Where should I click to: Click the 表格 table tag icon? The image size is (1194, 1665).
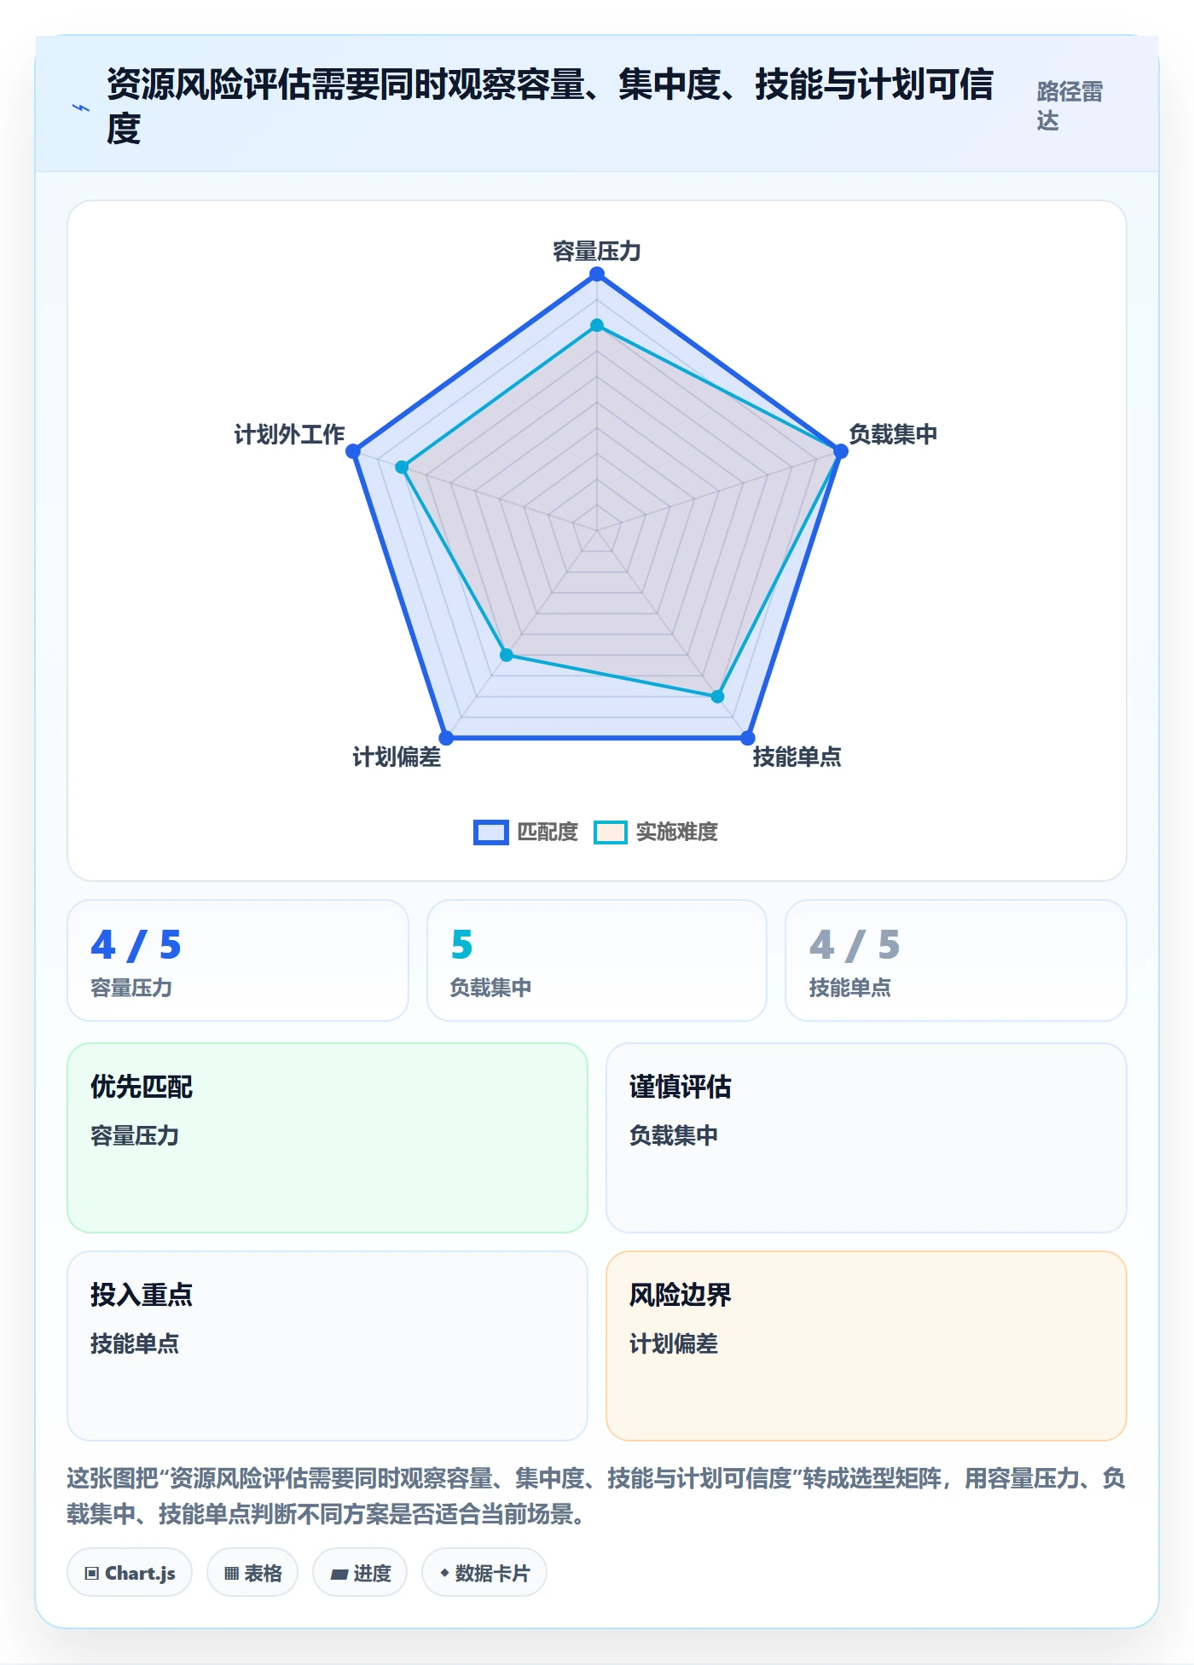coord(231,1573)
